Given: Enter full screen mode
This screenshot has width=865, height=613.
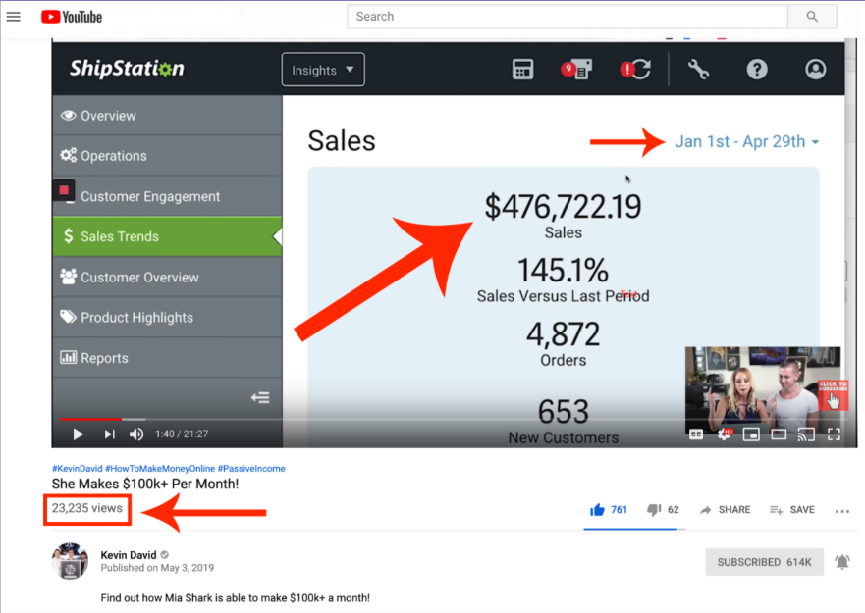Looking at the screenshot, I should click(835, 434).
